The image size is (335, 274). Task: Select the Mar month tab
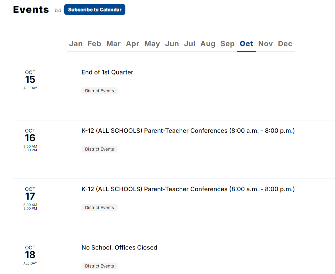click(x=114, y=44)
